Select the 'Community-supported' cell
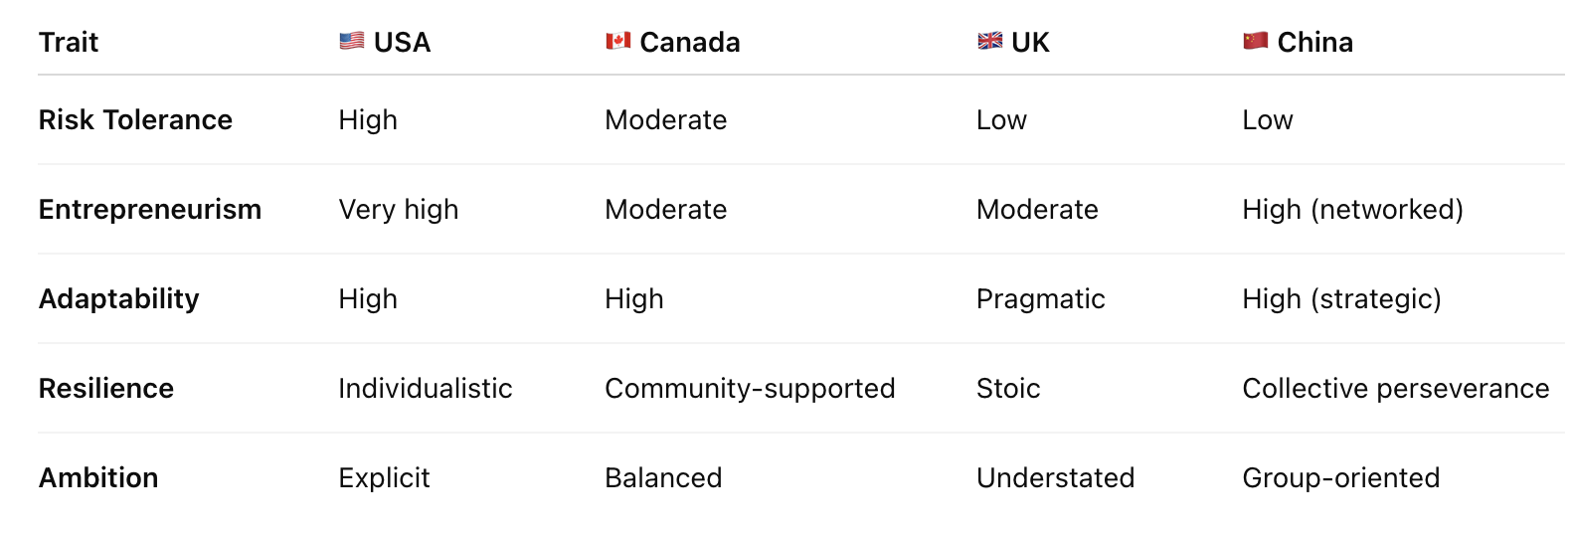The image size is (1573, 535). pyautogui.click(x=750, y=388)
